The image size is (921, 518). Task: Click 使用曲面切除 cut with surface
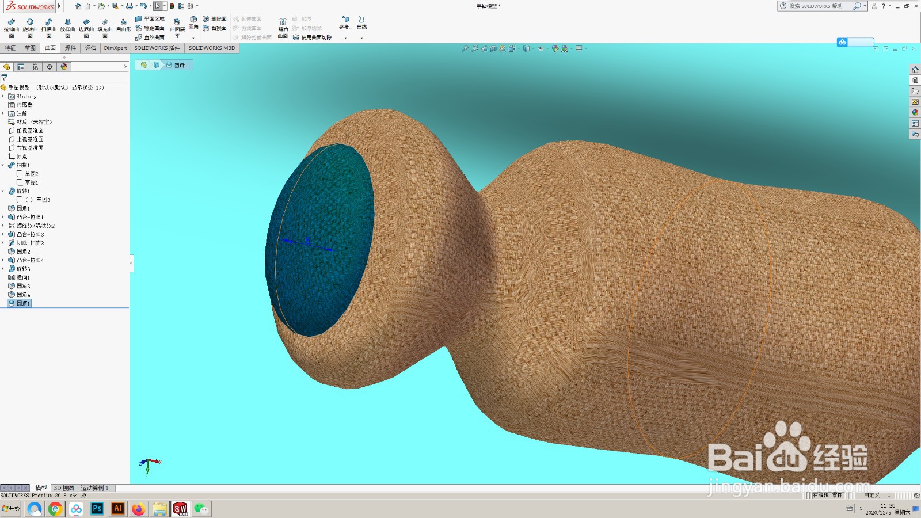click(312, 37)
